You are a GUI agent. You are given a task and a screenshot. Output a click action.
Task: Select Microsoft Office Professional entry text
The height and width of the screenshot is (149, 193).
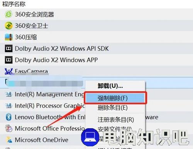pyautogui.click(x=50, y=129)
